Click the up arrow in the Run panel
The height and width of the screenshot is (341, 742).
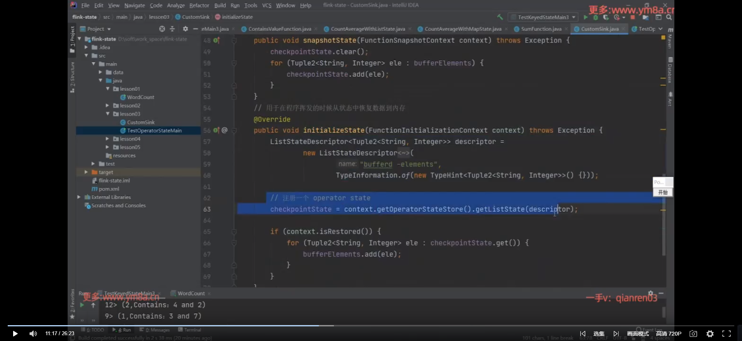[x=93, y=305]
